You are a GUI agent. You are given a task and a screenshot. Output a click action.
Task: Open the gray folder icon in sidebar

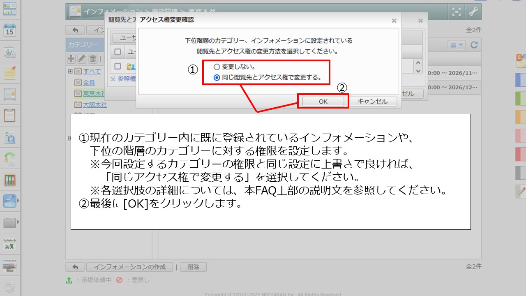click(9, 222)
